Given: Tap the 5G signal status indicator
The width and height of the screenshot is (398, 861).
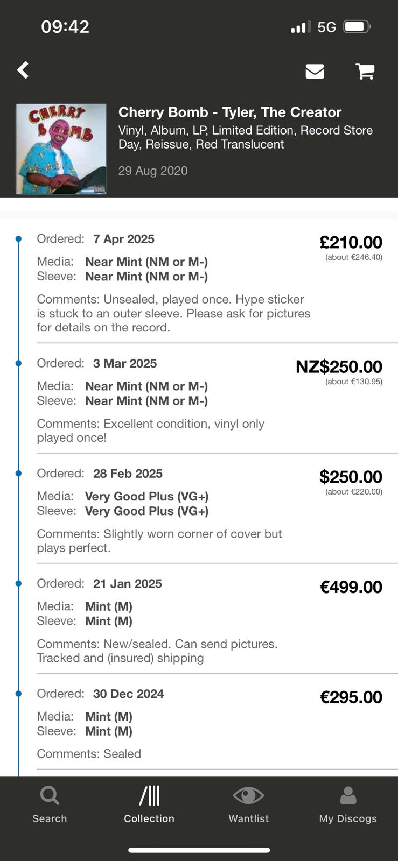Looking at the screenshot, I should click(326, 27).
